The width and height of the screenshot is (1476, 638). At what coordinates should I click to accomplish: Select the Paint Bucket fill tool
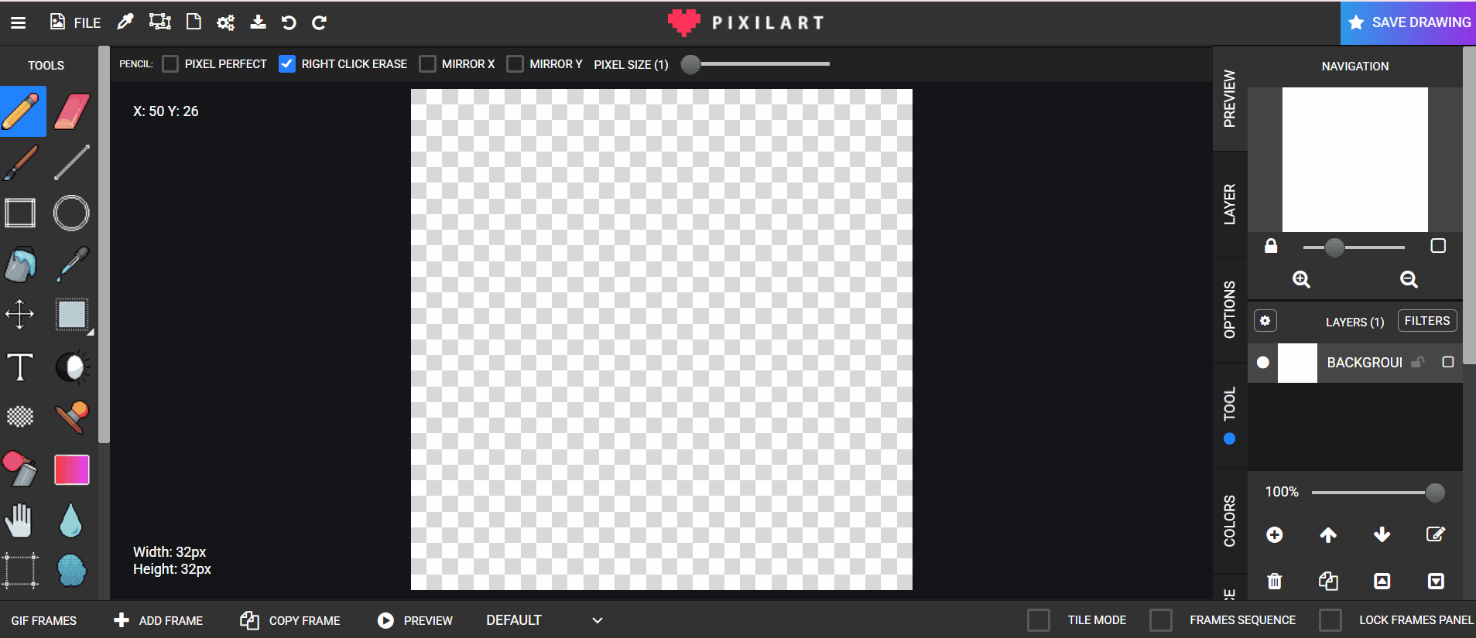(x=21, y=264)
